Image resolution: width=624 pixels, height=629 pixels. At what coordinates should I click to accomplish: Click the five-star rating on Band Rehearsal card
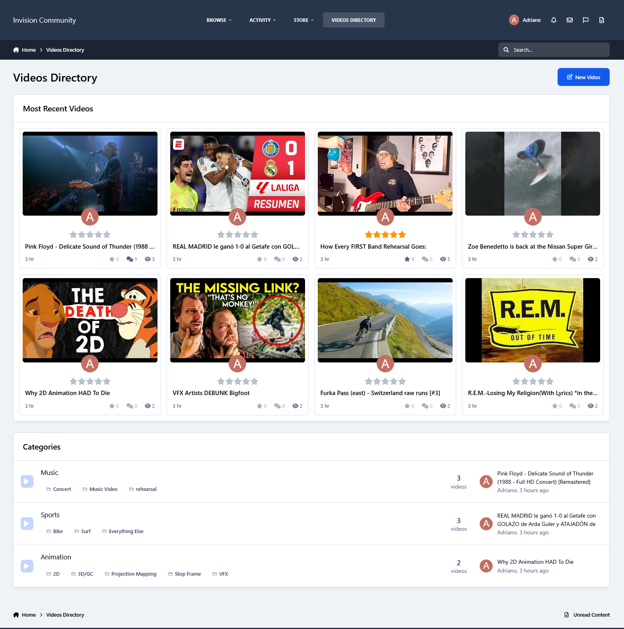[385, 234]
